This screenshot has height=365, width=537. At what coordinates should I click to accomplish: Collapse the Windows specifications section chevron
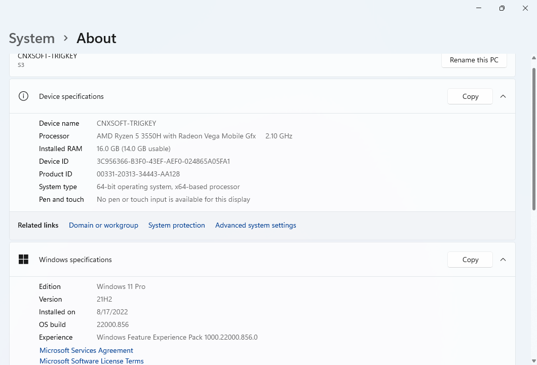(503, 260)
